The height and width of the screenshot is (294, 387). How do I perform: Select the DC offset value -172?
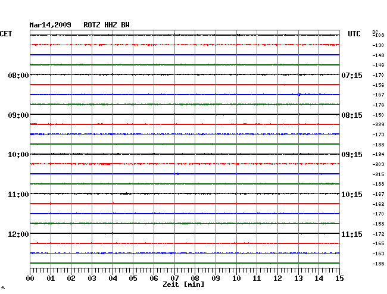click(x=378, y=234)
